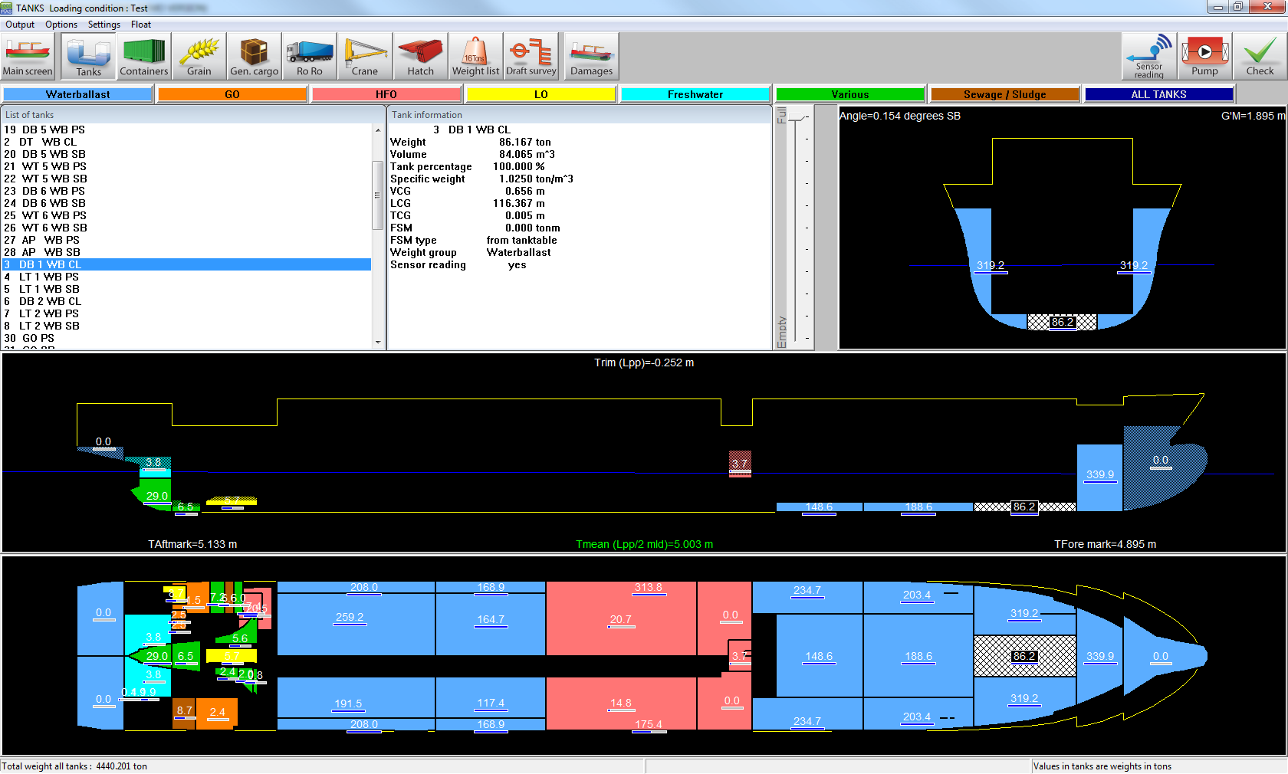Switch to the HFO tank group
1288x774 pixels.
pos(386,94)
